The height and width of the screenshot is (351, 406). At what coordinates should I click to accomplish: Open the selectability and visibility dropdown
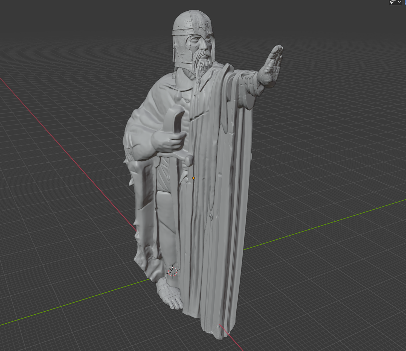(x=396, y=2)
